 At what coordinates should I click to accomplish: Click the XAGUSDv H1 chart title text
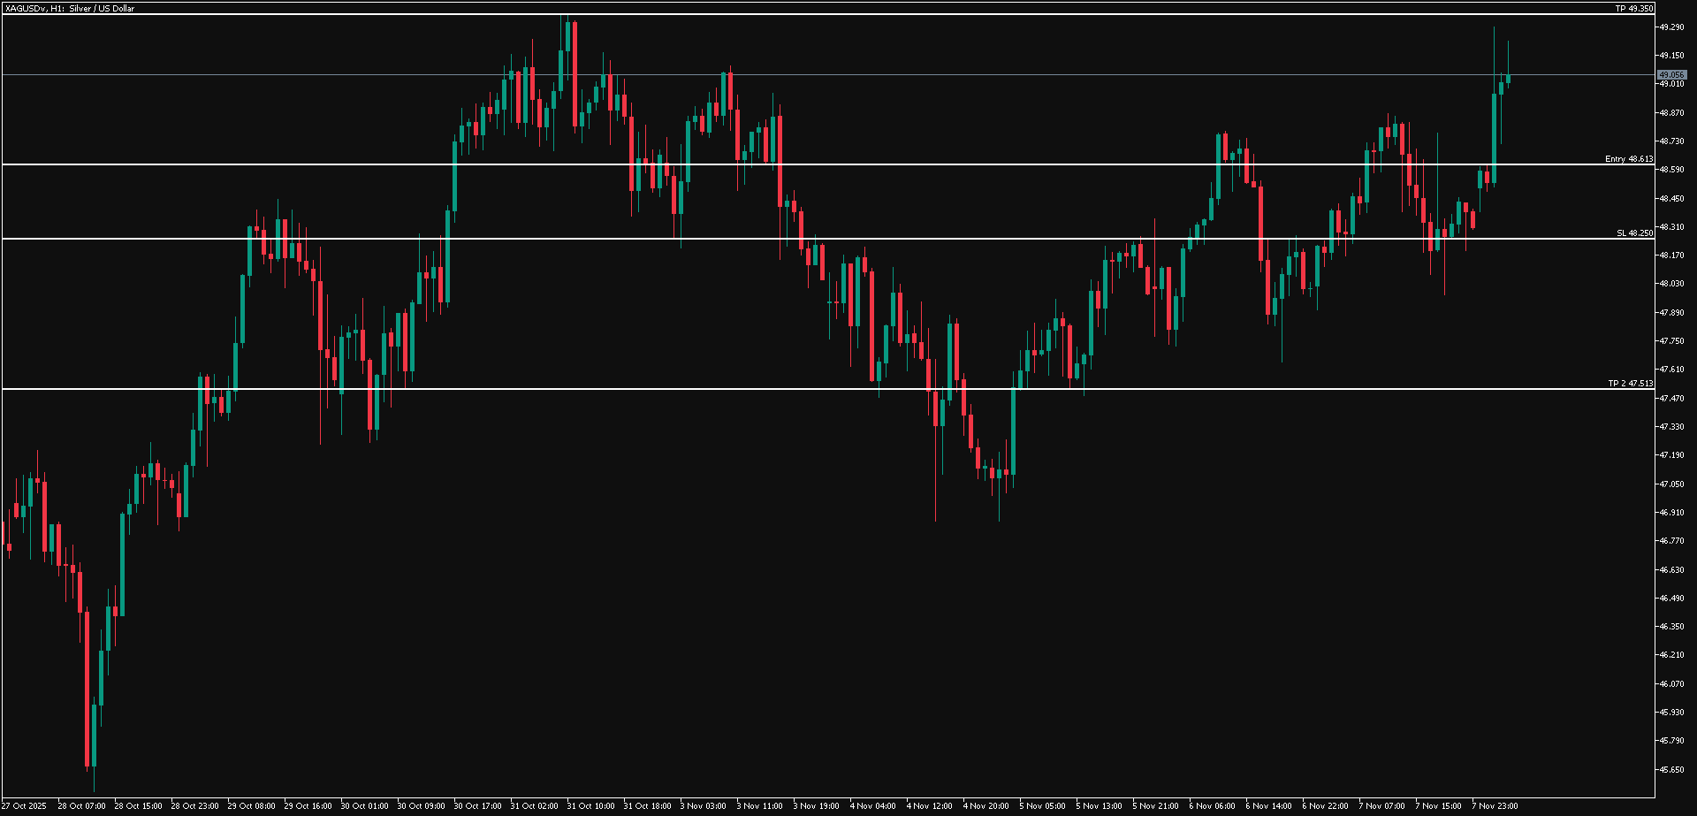pyautogui.click(x=70, y=8)
